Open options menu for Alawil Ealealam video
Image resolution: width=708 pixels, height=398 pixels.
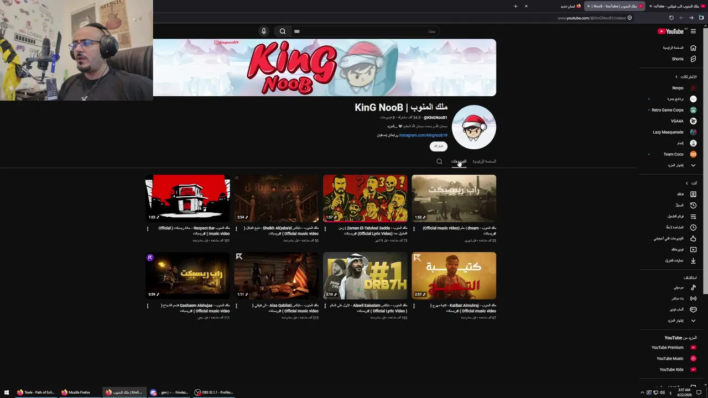click(x=325, y=306)
